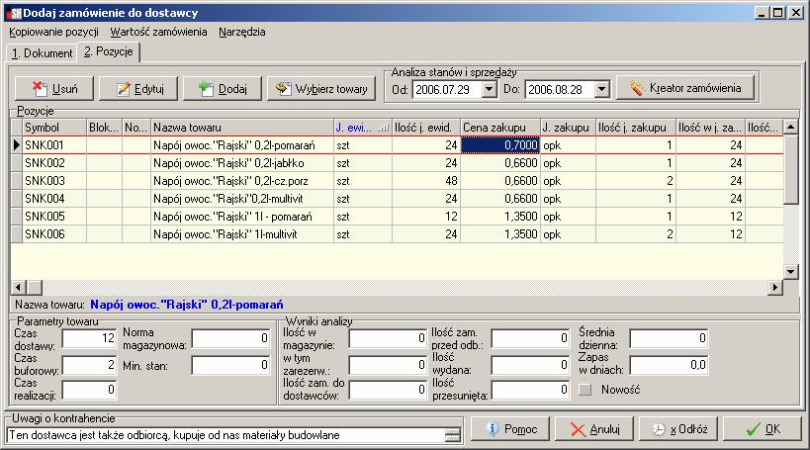Click the Ilość przesunięta field
The width and height of the screenshot is (810, 450).
(x=530, y=390)
